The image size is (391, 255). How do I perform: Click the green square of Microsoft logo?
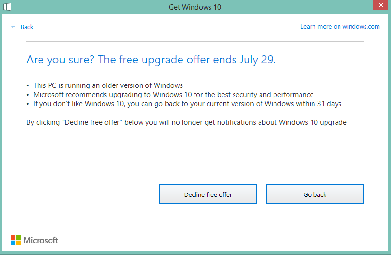tap(18, 237)
